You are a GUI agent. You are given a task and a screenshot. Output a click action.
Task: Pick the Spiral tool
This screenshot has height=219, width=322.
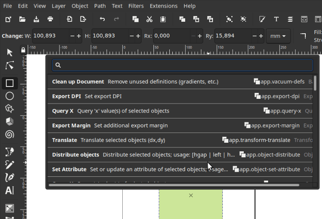(x=9, y=134)
